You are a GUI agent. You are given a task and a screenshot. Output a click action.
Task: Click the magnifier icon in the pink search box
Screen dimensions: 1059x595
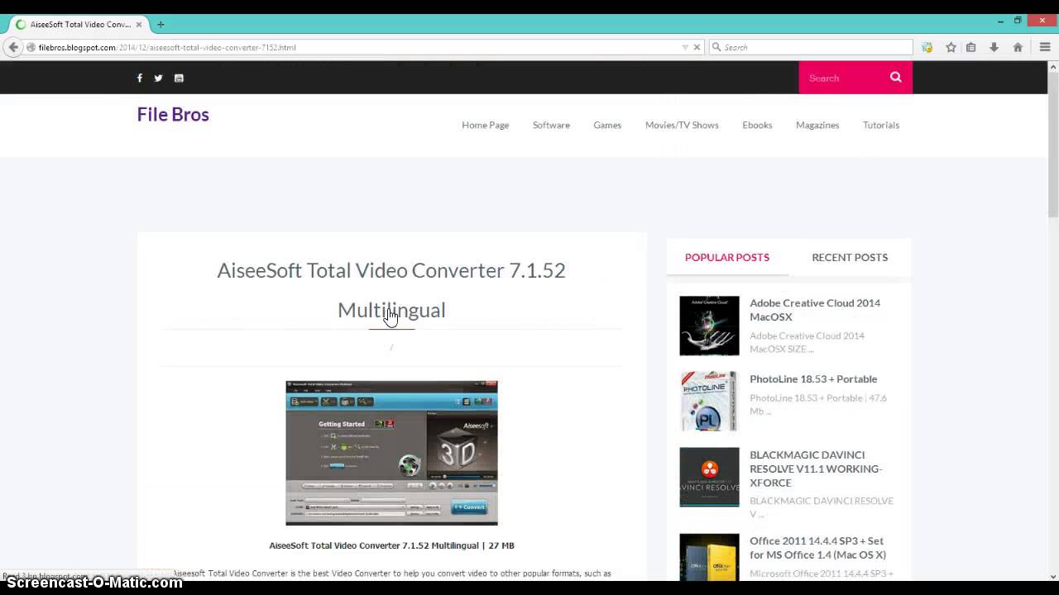[895, 77]
